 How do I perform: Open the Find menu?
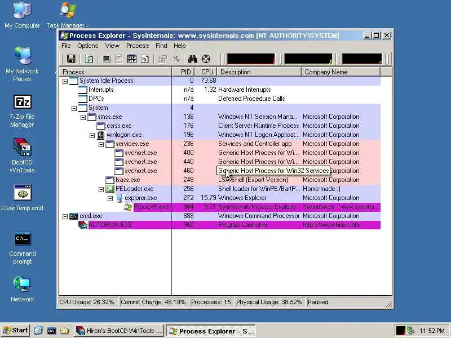click(161, 46)
